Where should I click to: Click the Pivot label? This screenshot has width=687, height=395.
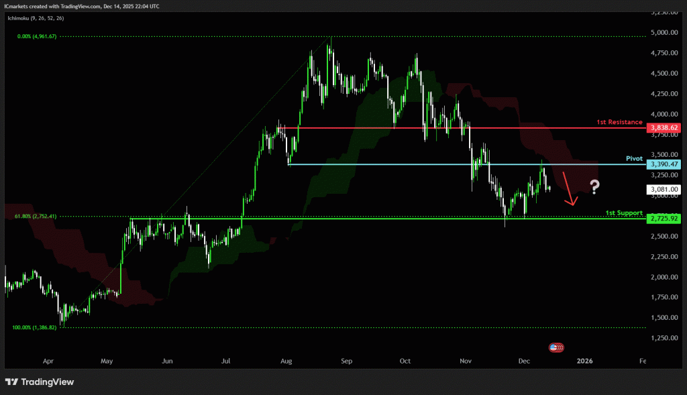pyautogui.click(x=634, y=159)
